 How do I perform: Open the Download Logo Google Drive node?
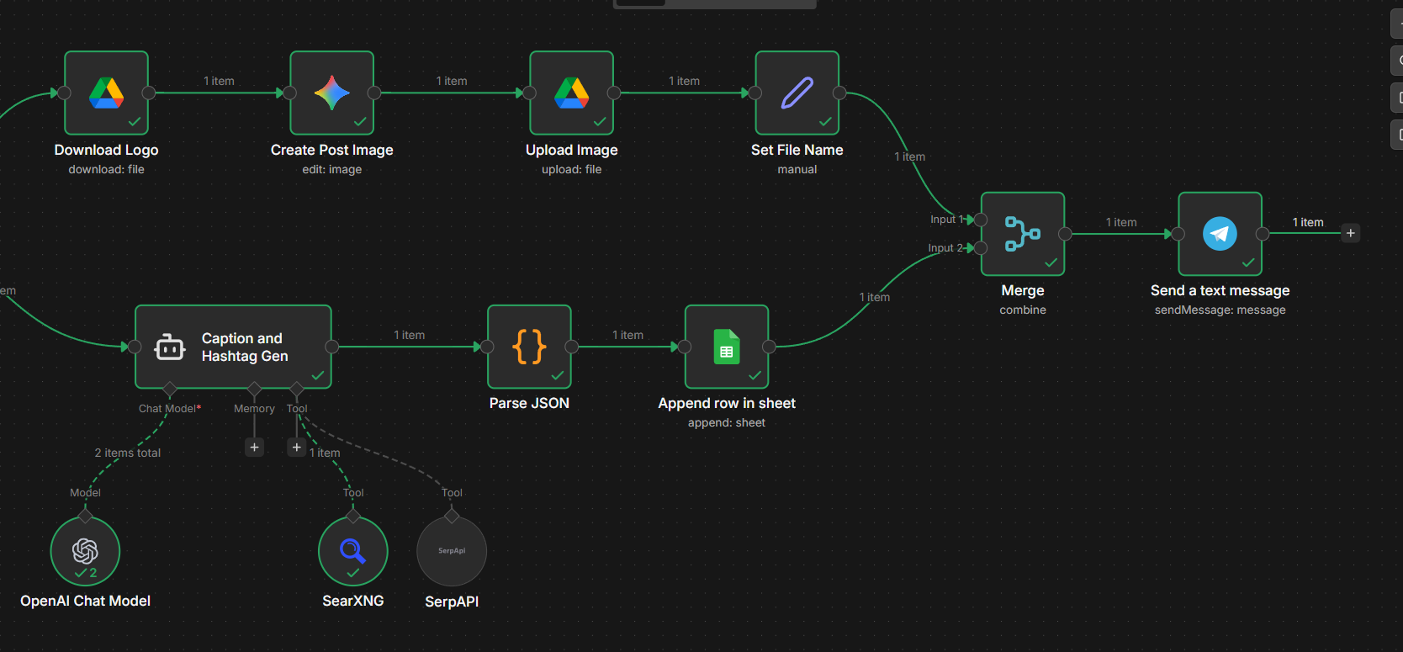pos(107,93)
